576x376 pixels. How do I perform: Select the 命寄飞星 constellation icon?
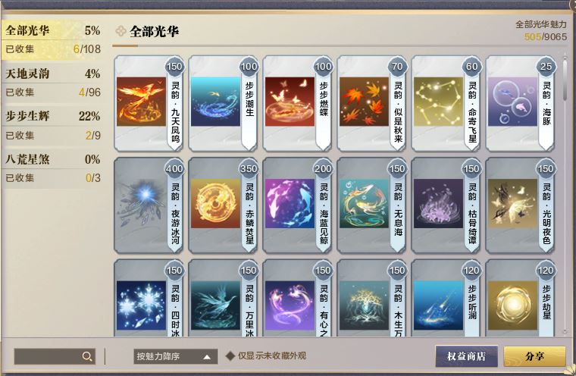tap(438, 102)
